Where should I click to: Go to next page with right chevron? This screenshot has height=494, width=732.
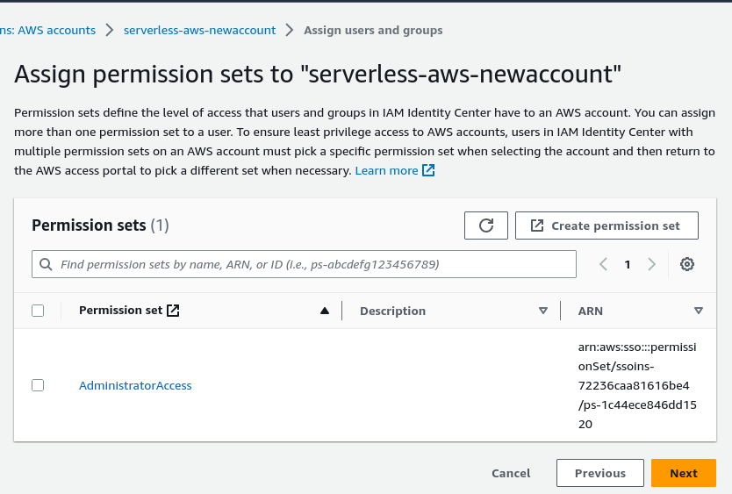coord(651,264)
